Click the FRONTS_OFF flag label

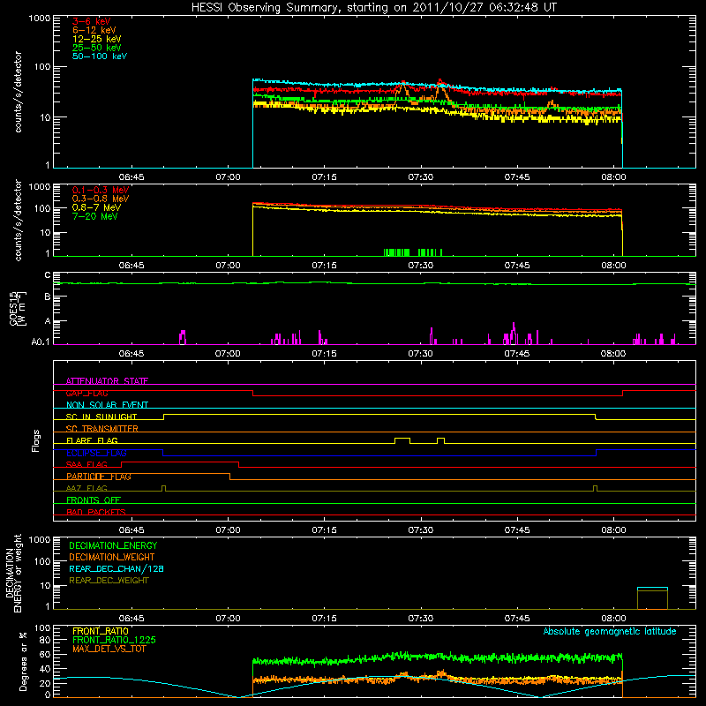coord(94,500)
